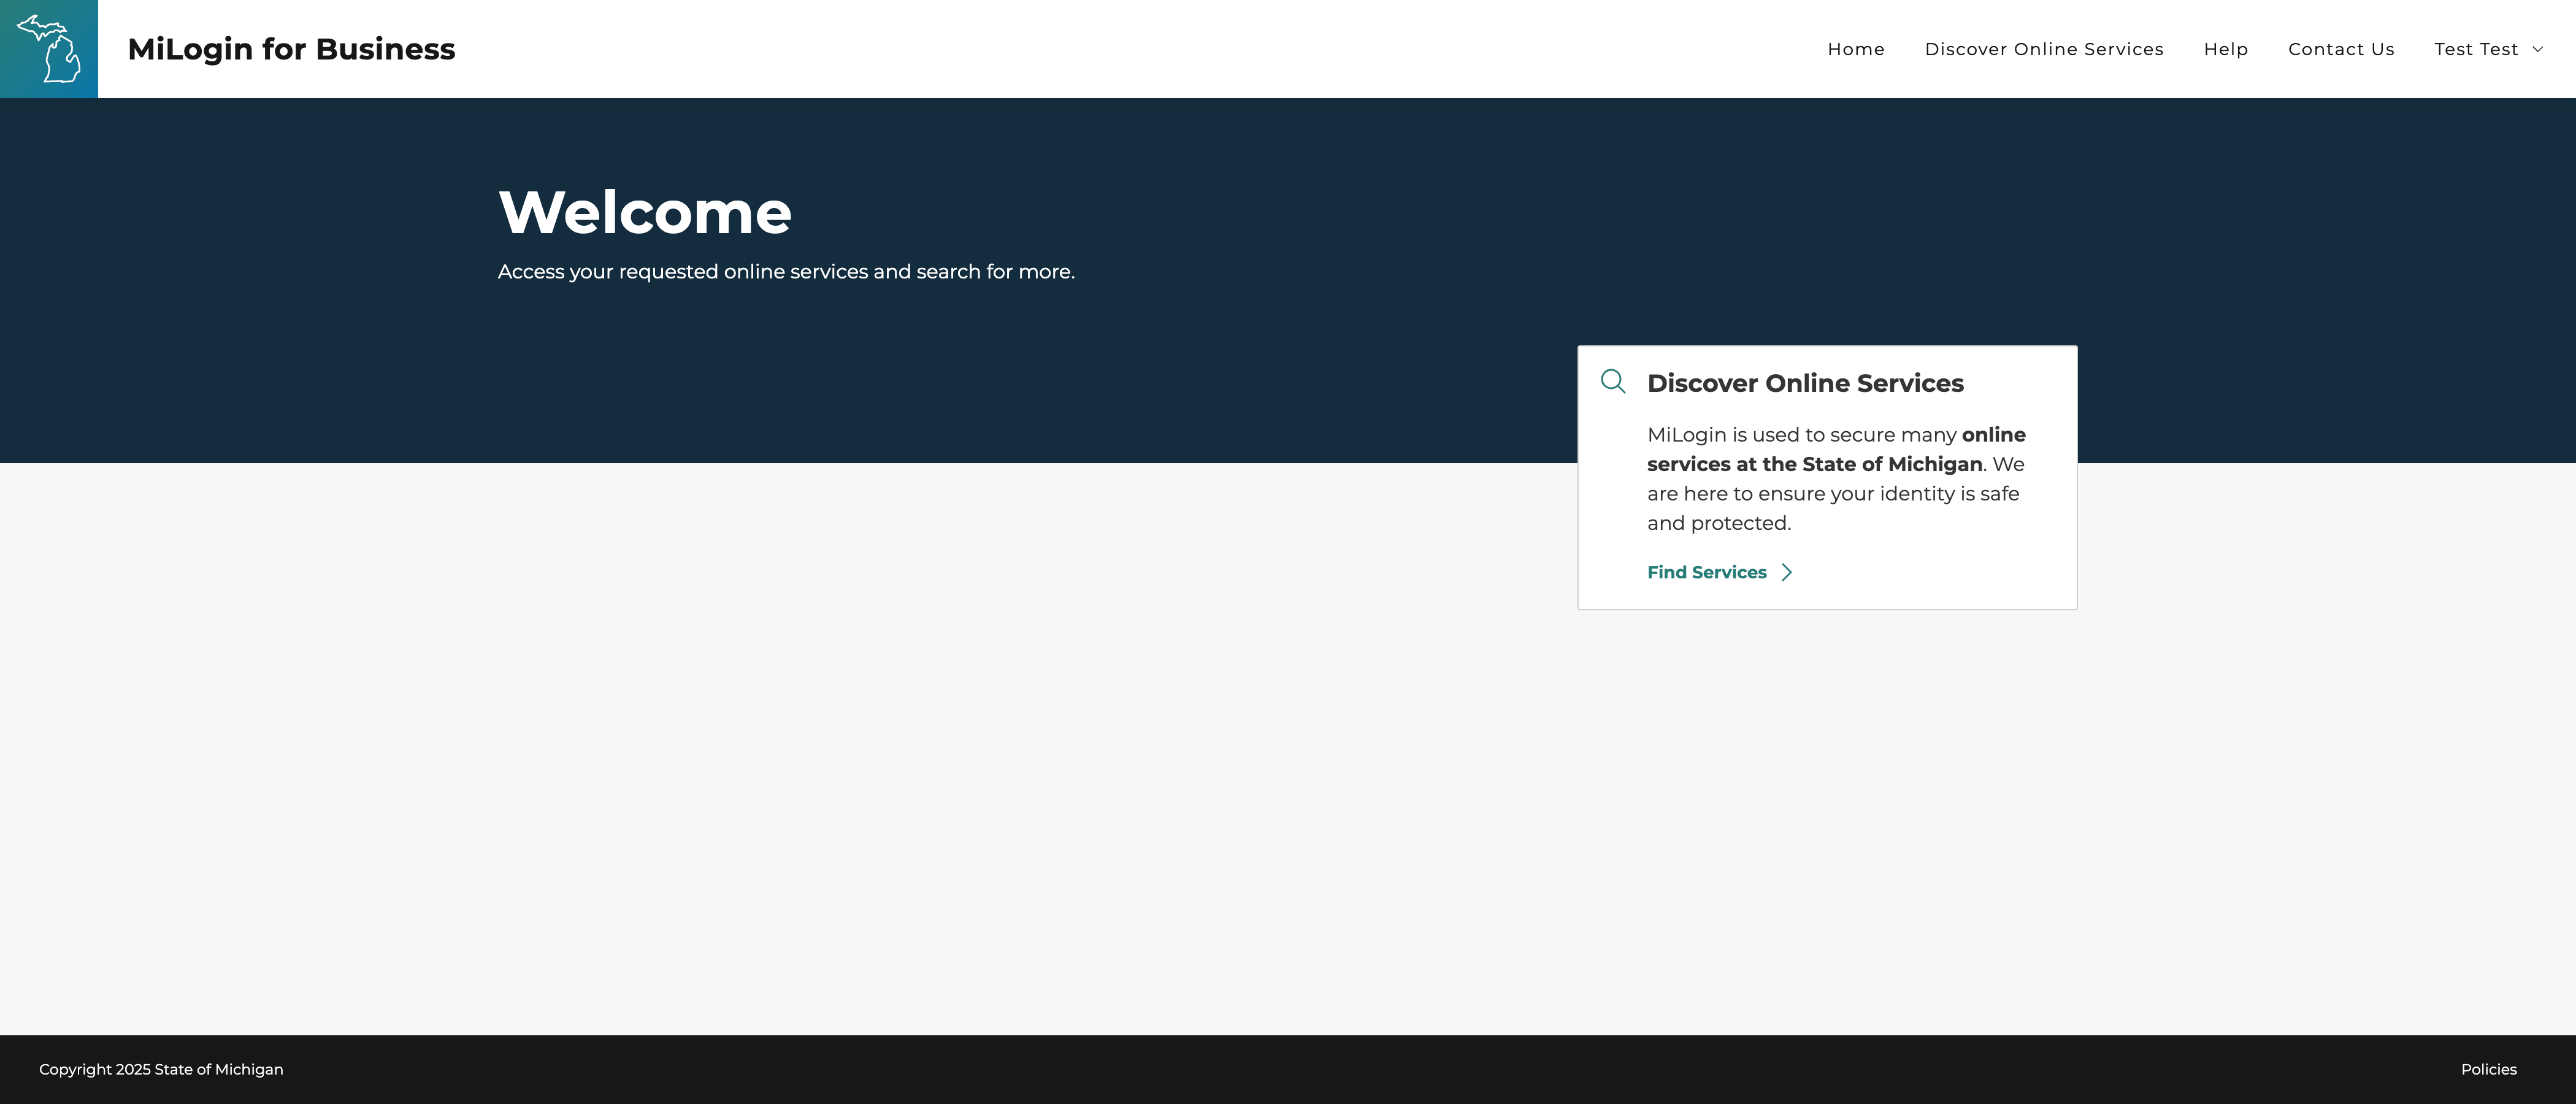The width and height of the screenshot is (2576, 1104).
Task: Click the Copyright 2025 State of Michigan text
Action: point(161,1069)
